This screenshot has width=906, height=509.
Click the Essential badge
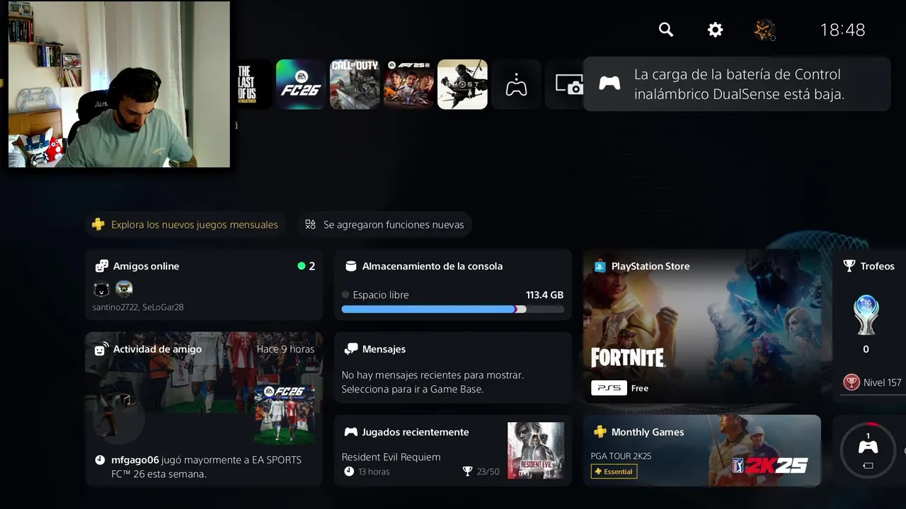(x=614, y=472)
